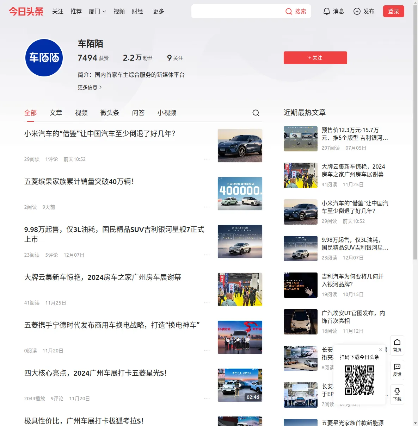Go to 关注 in top navigation
This screenshot has width=418, height=426.
tap(58, 11)
